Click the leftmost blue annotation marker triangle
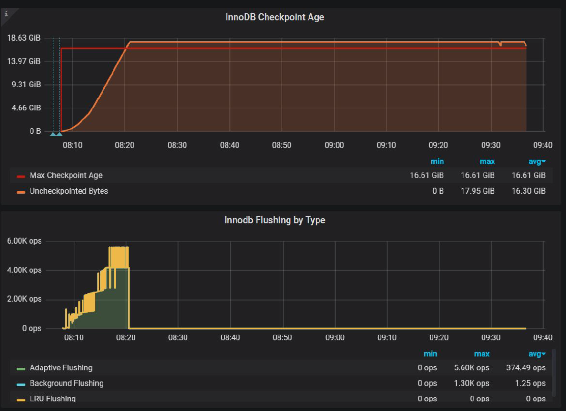 [52, 134]
